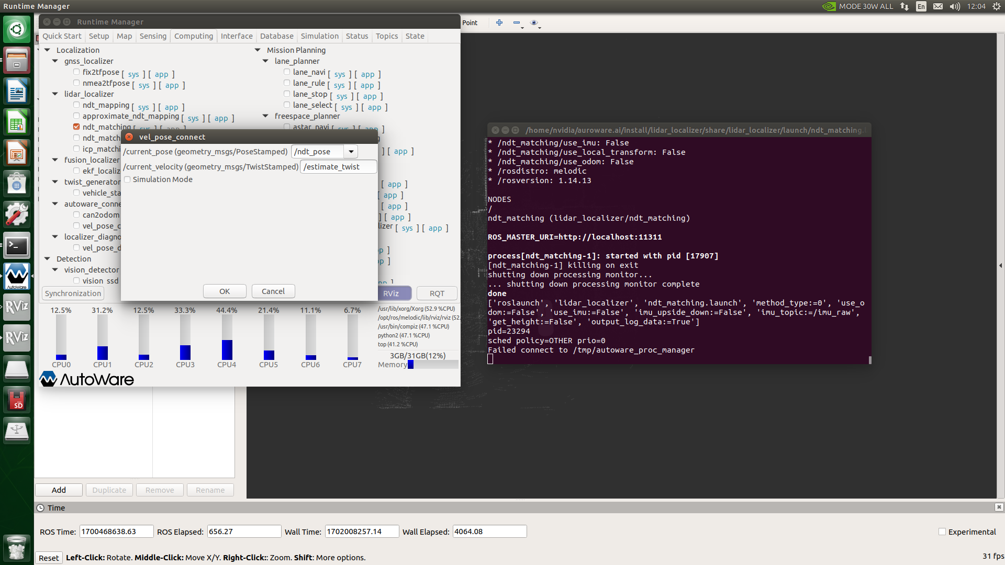Toggle nmea2tfpose checkbox
1005x565 pixels.
coord(76,83)
